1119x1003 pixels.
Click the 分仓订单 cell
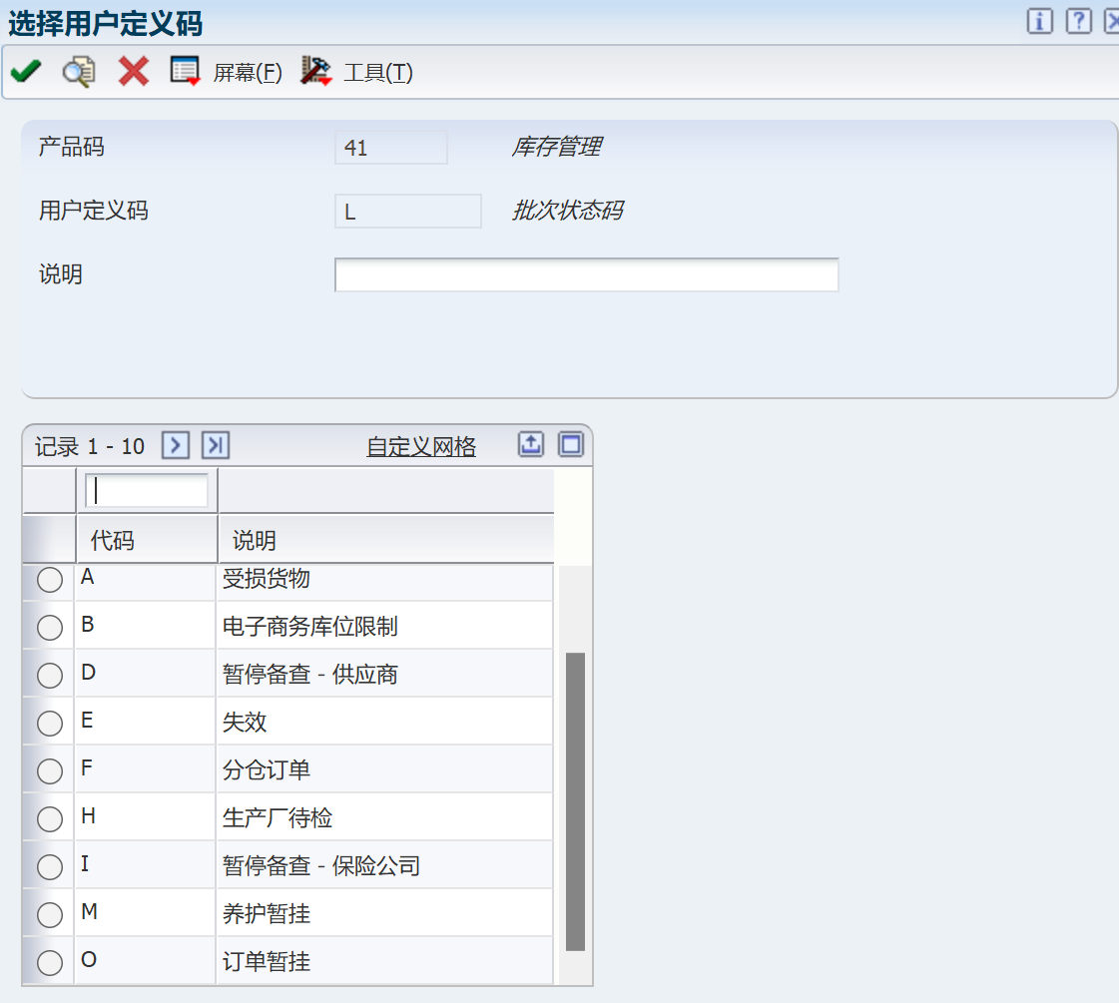point(384,769)
